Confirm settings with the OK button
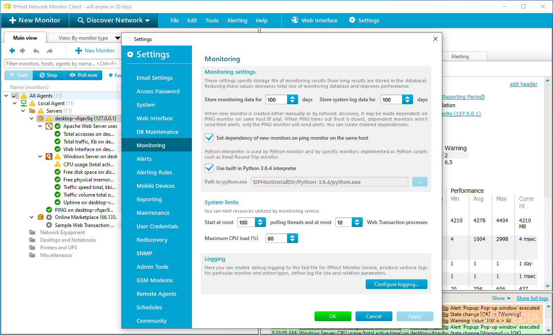The width and height of the screenshot is (553, 335). [x=333, y=316]
